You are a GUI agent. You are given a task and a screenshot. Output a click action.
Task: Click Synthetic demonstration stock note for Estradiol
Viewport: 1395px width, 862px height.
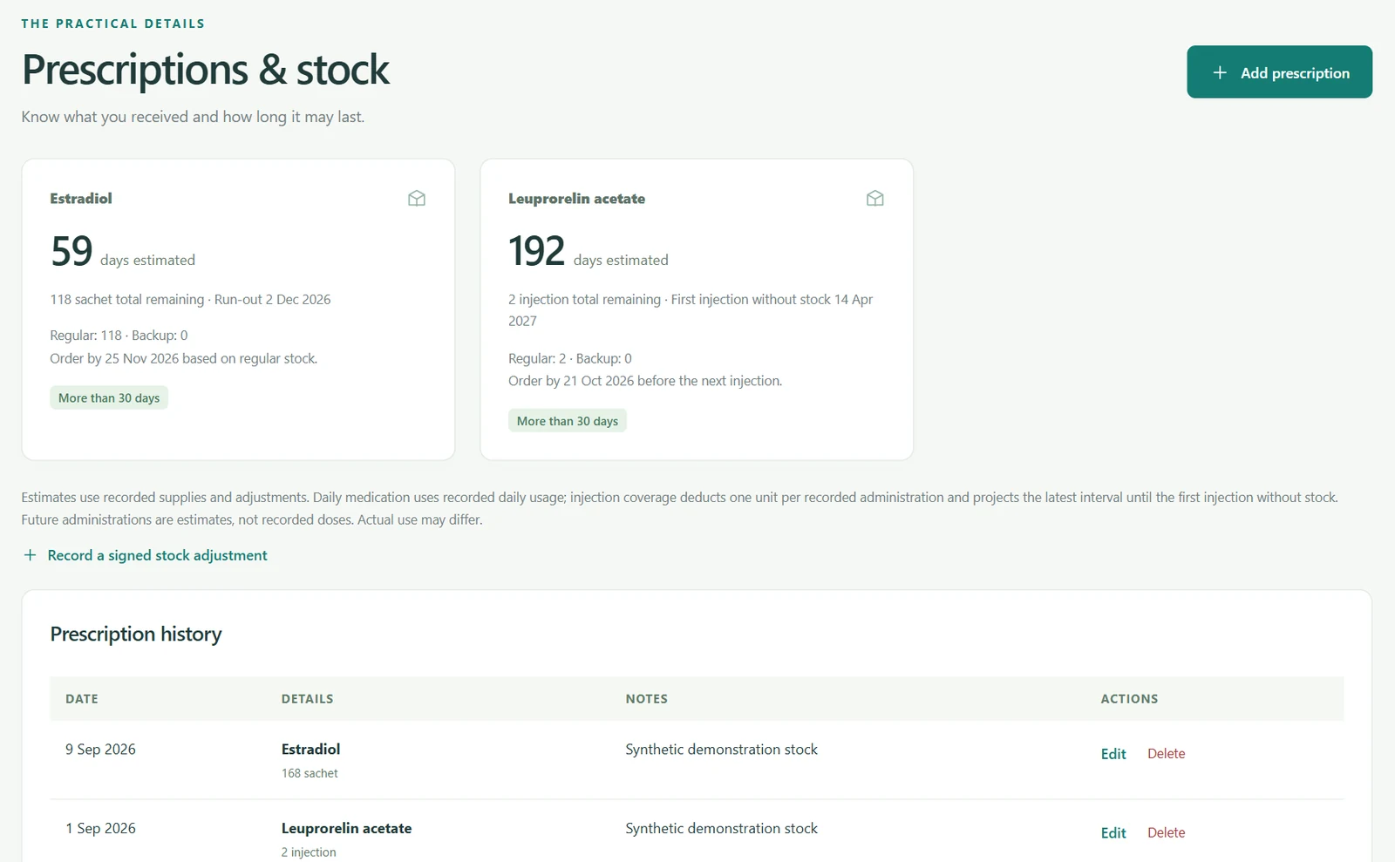pos(721,750)
